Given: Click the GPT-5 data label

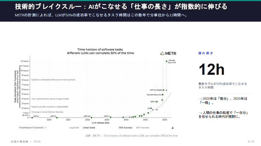Looking at the screenshot, I should coord(153,102).
